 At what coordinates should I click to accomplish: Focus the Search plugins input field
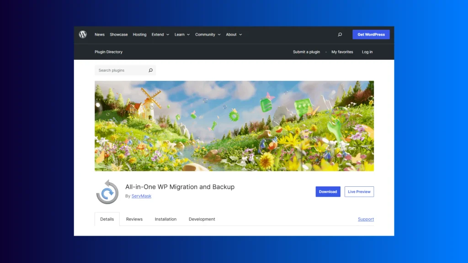point(121,70)
